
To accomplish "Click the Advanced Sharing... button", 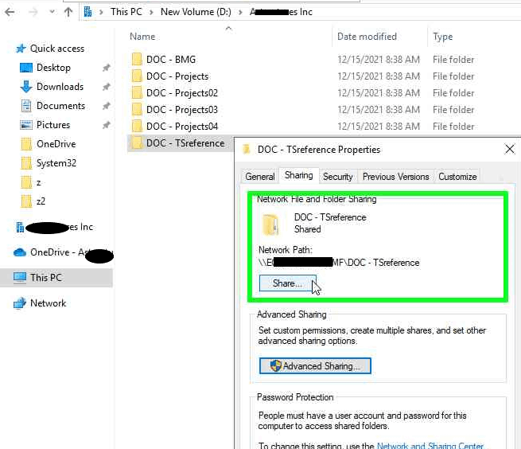I will click(315, 366).
